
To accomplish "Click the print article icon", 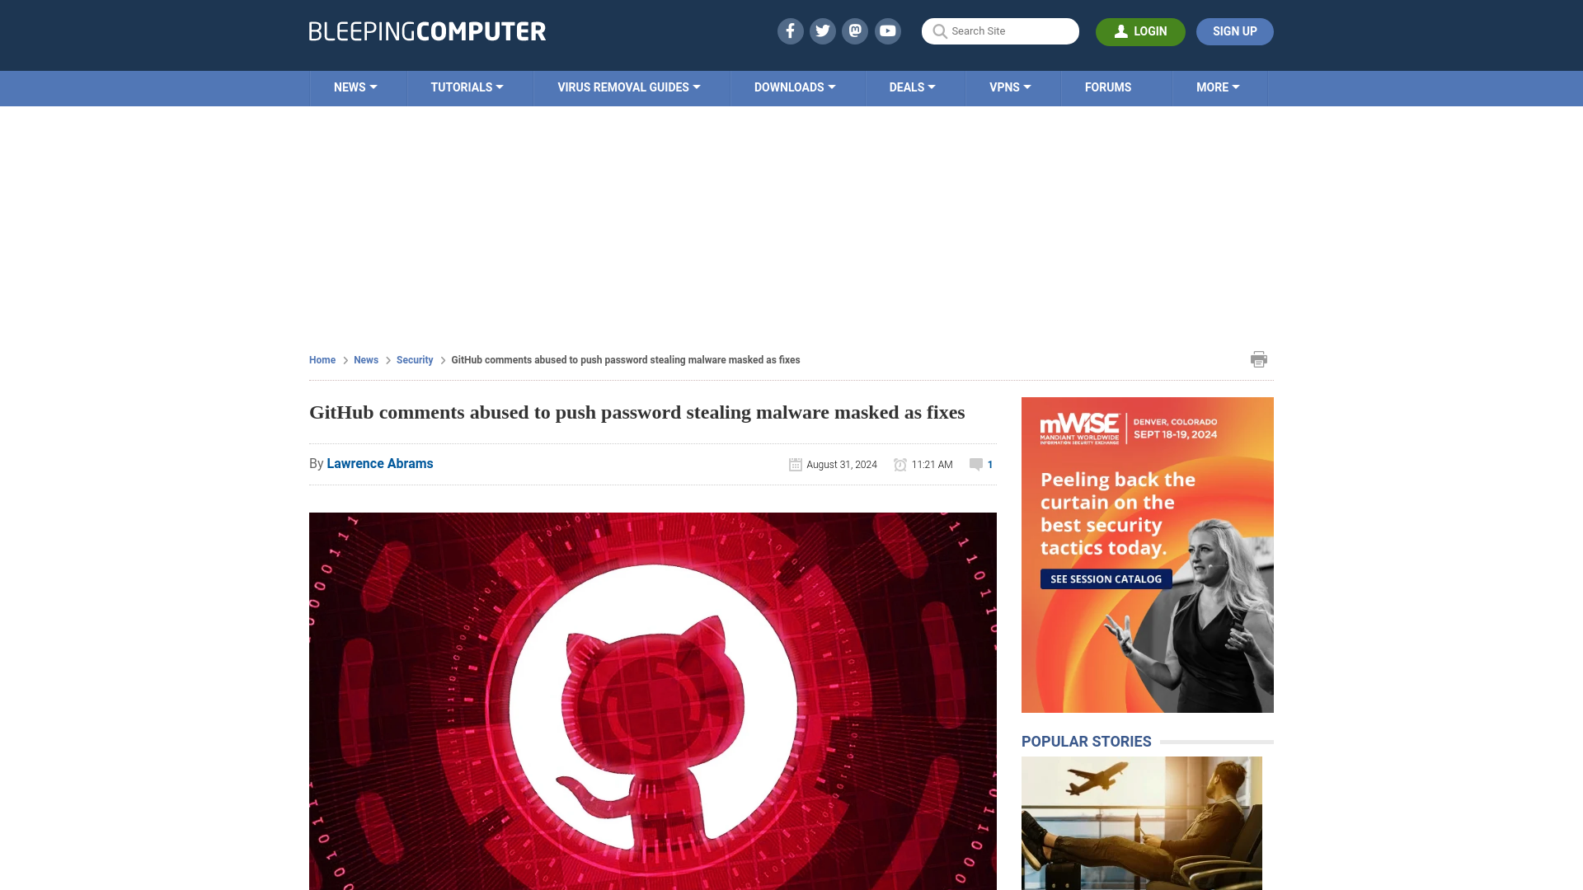I will (x=1259, y=358).
